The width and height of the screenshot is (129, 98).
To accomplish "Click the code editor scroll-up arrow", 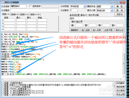I will [x=124, y=35].
